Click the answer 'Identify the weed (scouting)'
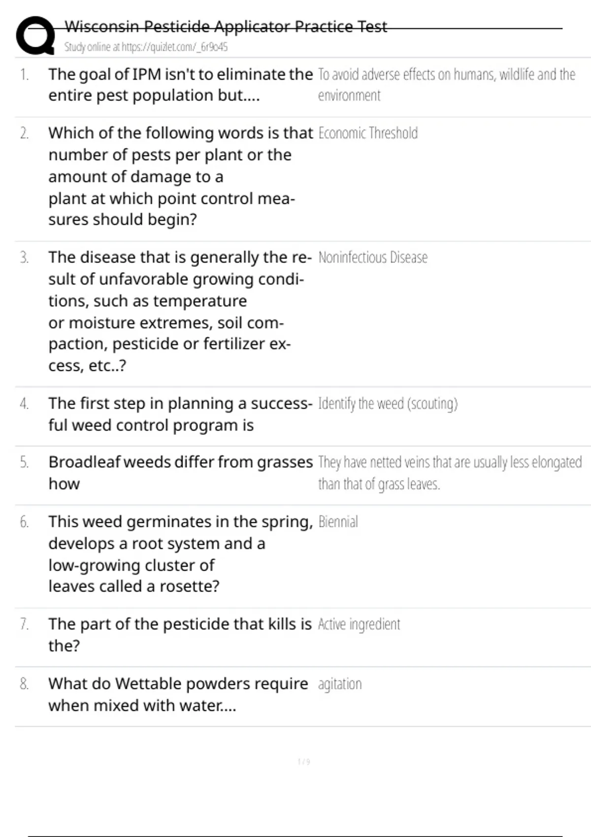The height and width of the screenshot is (837, 591). pos(388,404)
